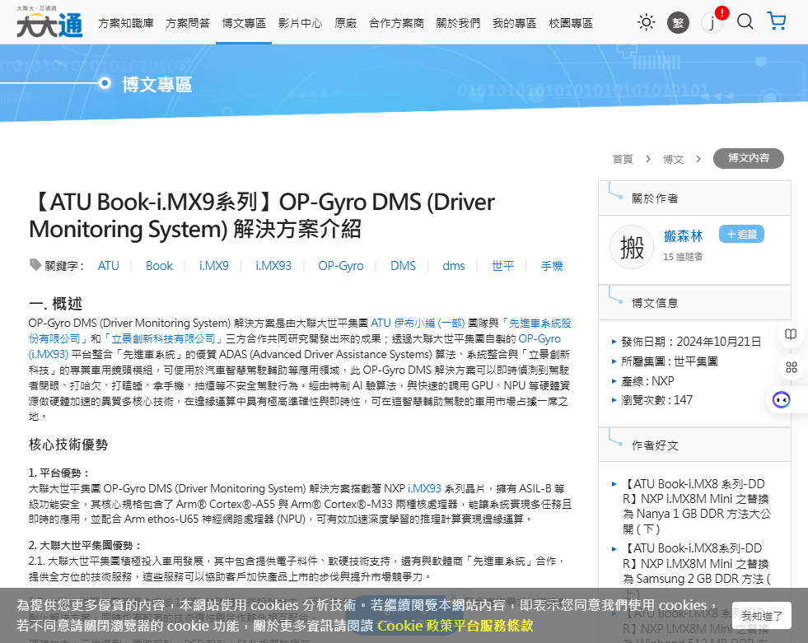Dismiss cookie notice with 我知道了
The image size is (808, 643).
(x=762, y=615)
